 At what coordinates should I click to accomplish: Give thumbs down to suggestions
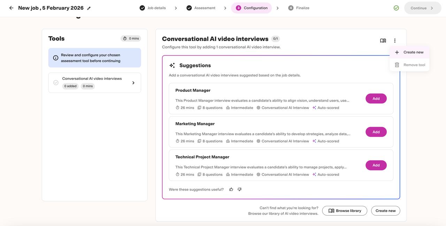point(239,190)
